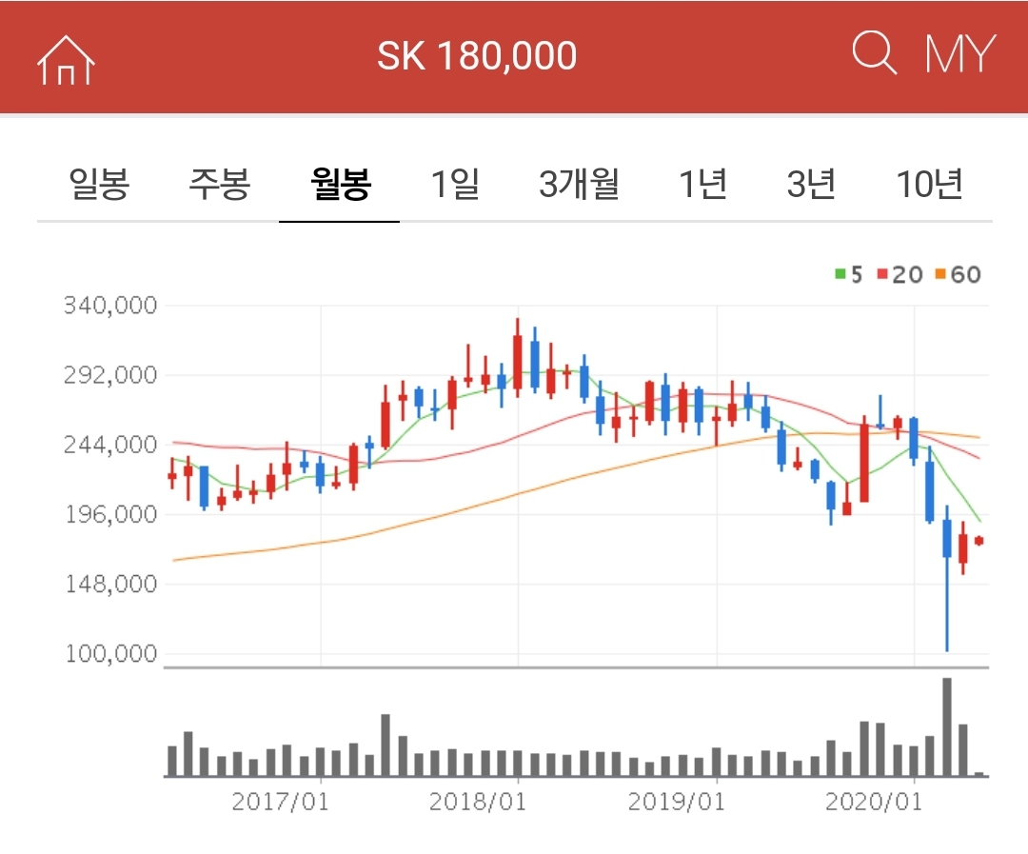Click the long blue candlestick dipping to 100,000
This screenshot has width=1028, height=854.
tap(947, 579)
